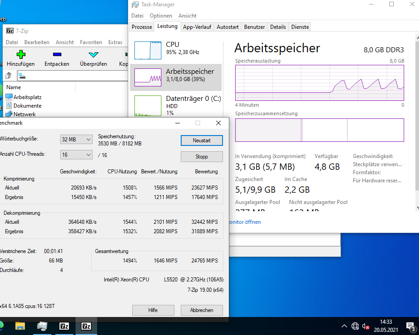
Task: Click the Stopp button in benchmark
Action: [202, 157]
